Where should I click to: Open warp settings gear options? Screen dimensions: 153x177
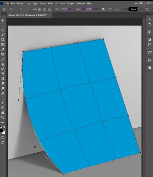click(103, 9)
